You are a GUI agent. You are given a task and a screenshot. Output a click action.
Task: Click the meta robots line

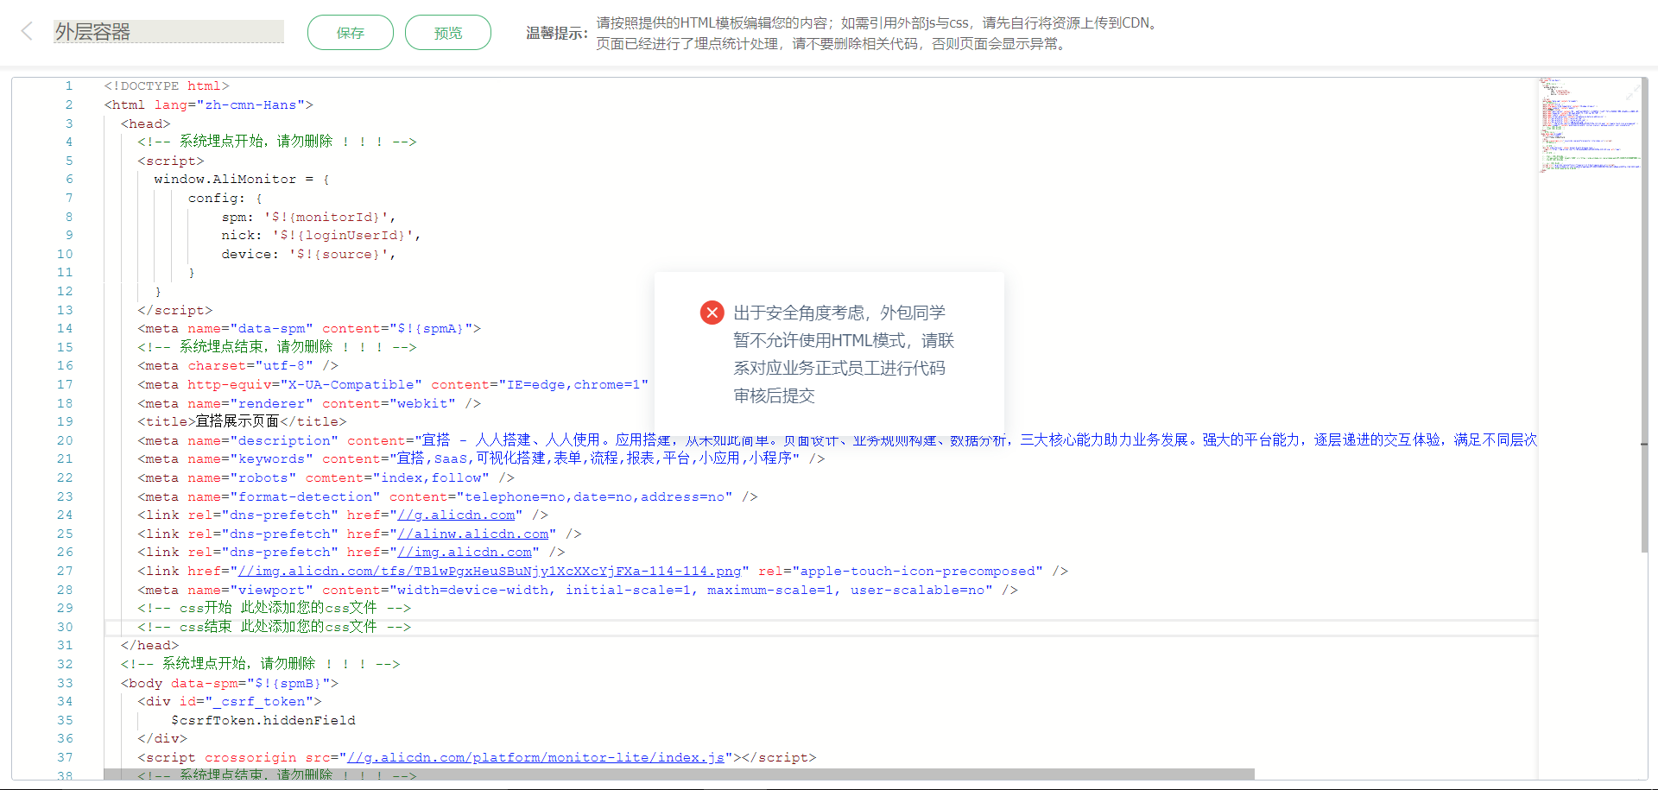click(326, 478)
